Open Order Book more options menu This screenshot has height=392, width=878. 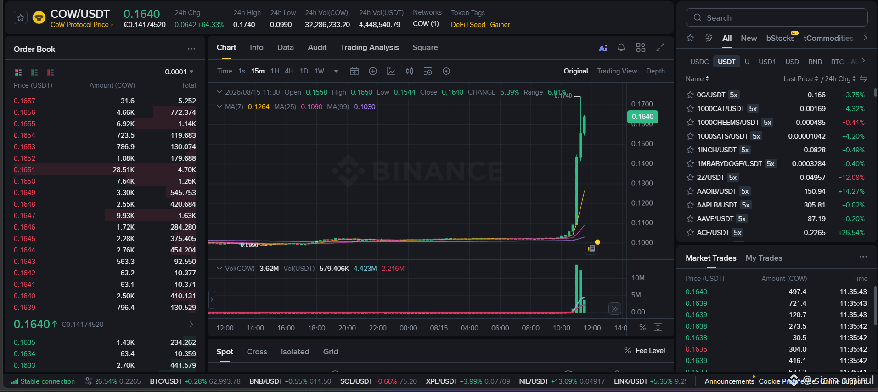[x=191, y=49]
